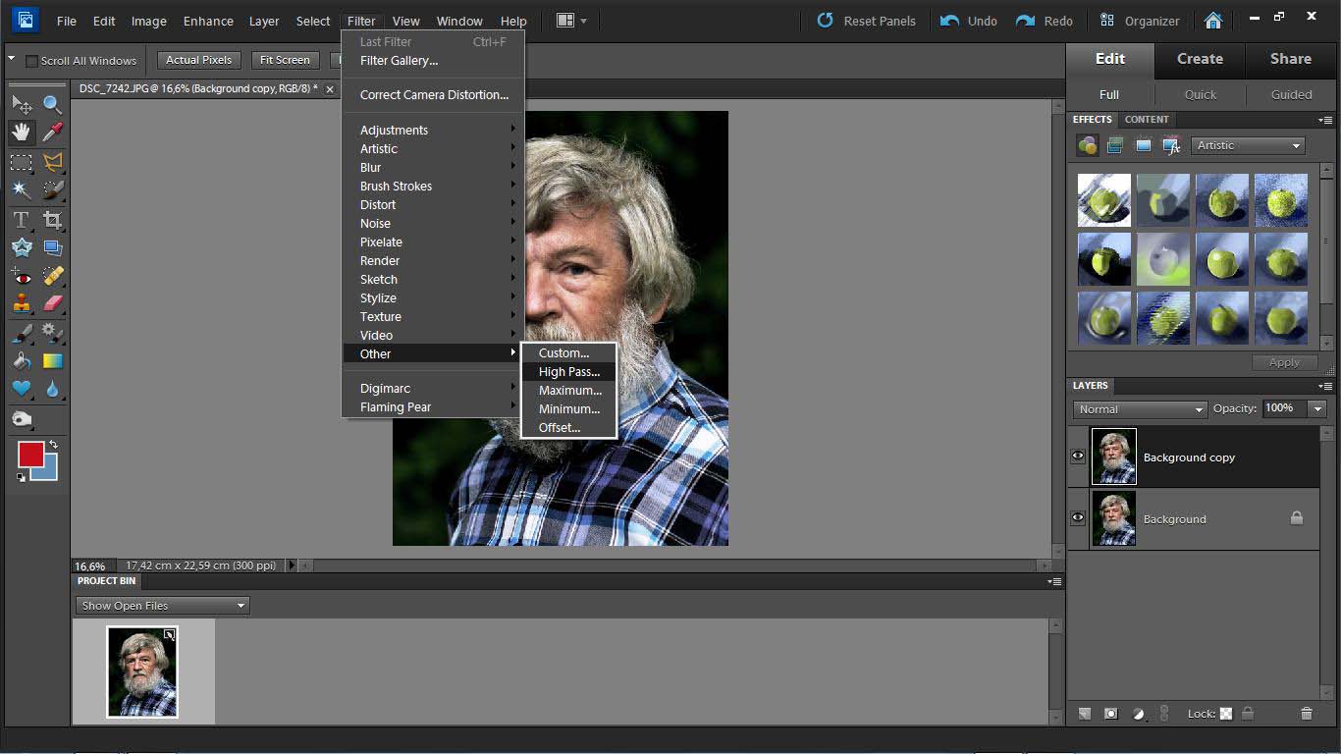Hide the Background copy layer

pyautogui.click(x=1078, y=457)
